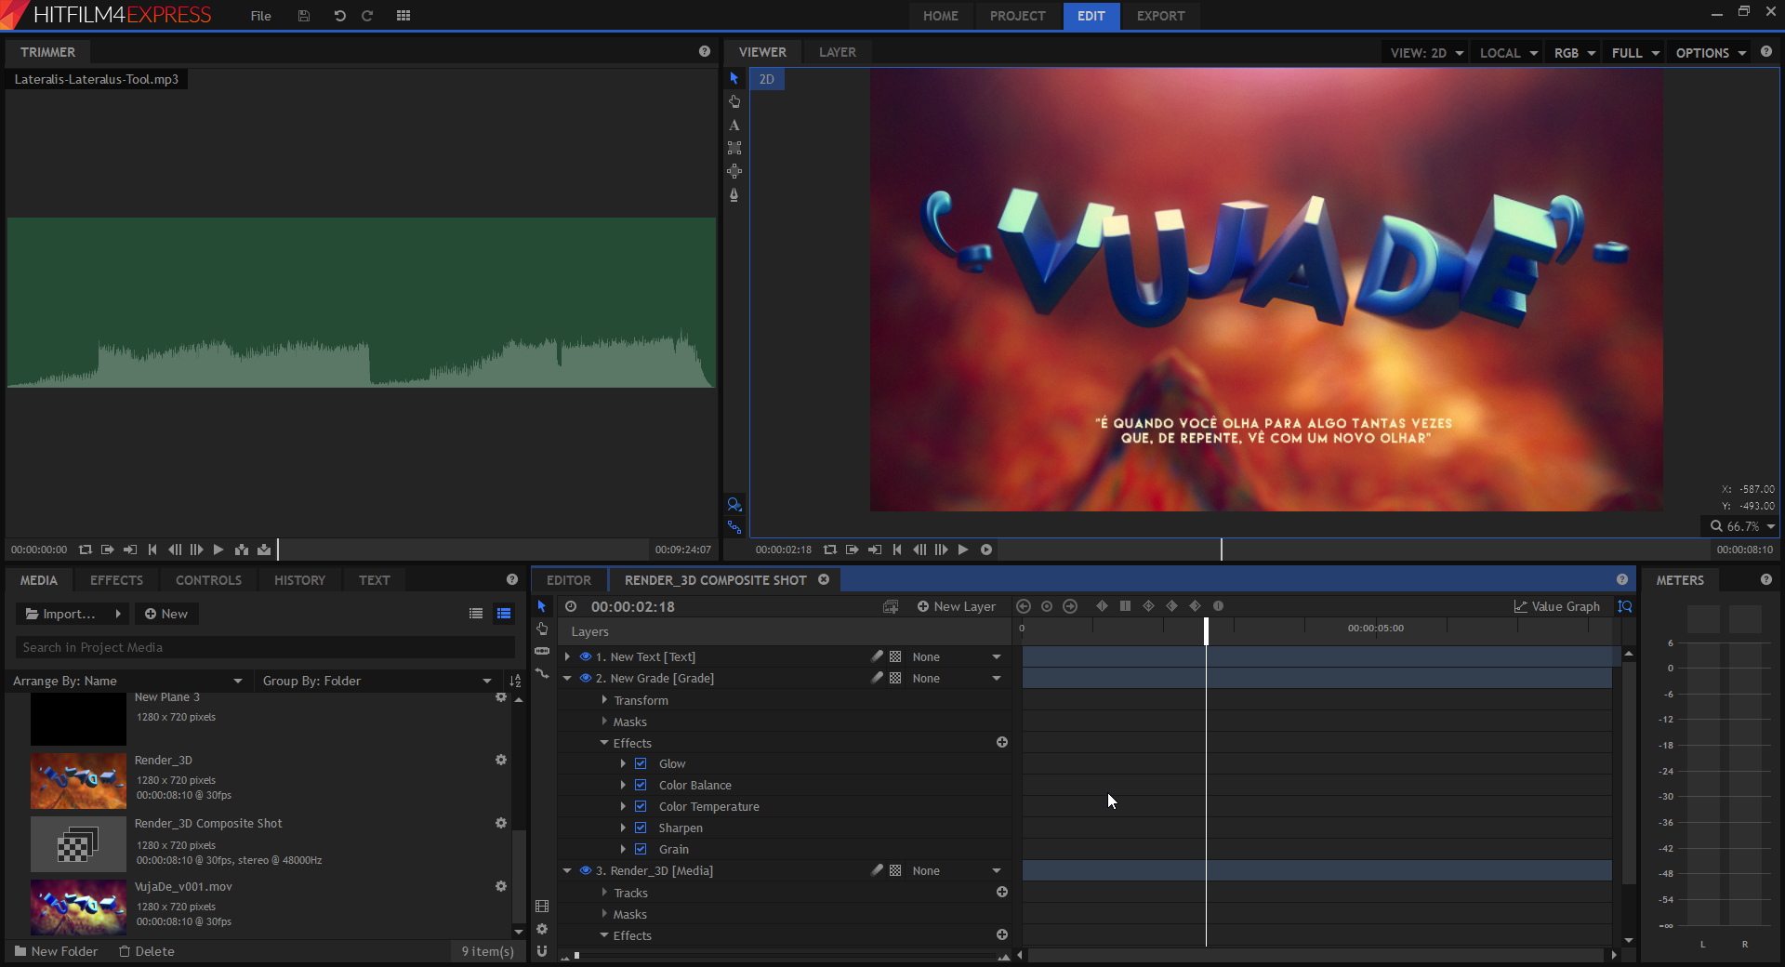This screenshot has width=1785, height=967.
Task: Hide the New Grade layer eye
Action: (586, 678)
